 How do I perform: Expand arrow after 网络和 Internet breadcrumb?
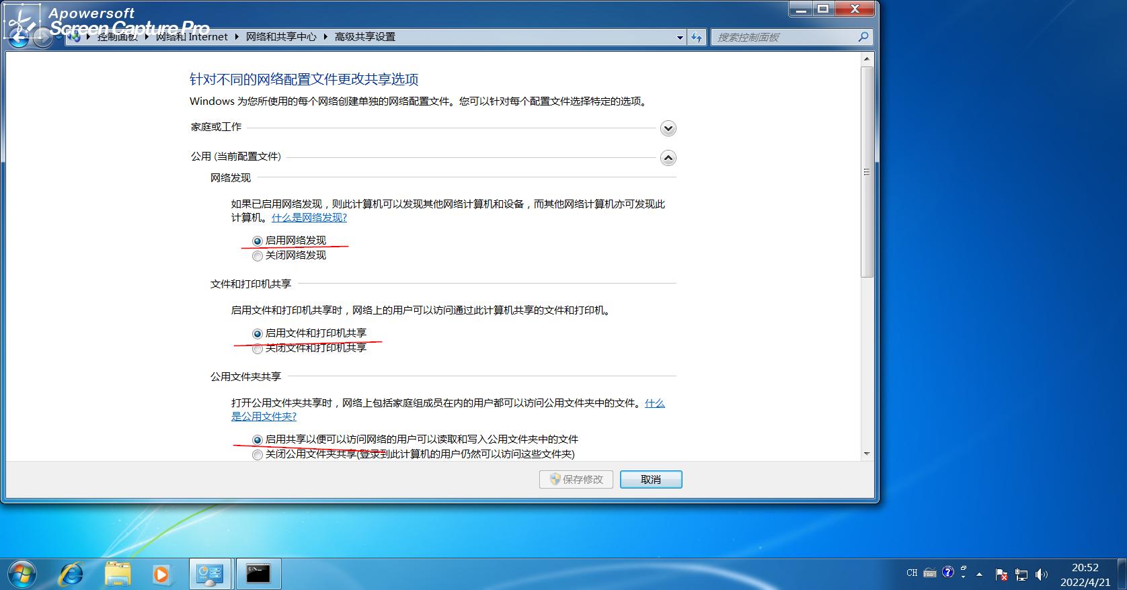[x=237, y=37]
